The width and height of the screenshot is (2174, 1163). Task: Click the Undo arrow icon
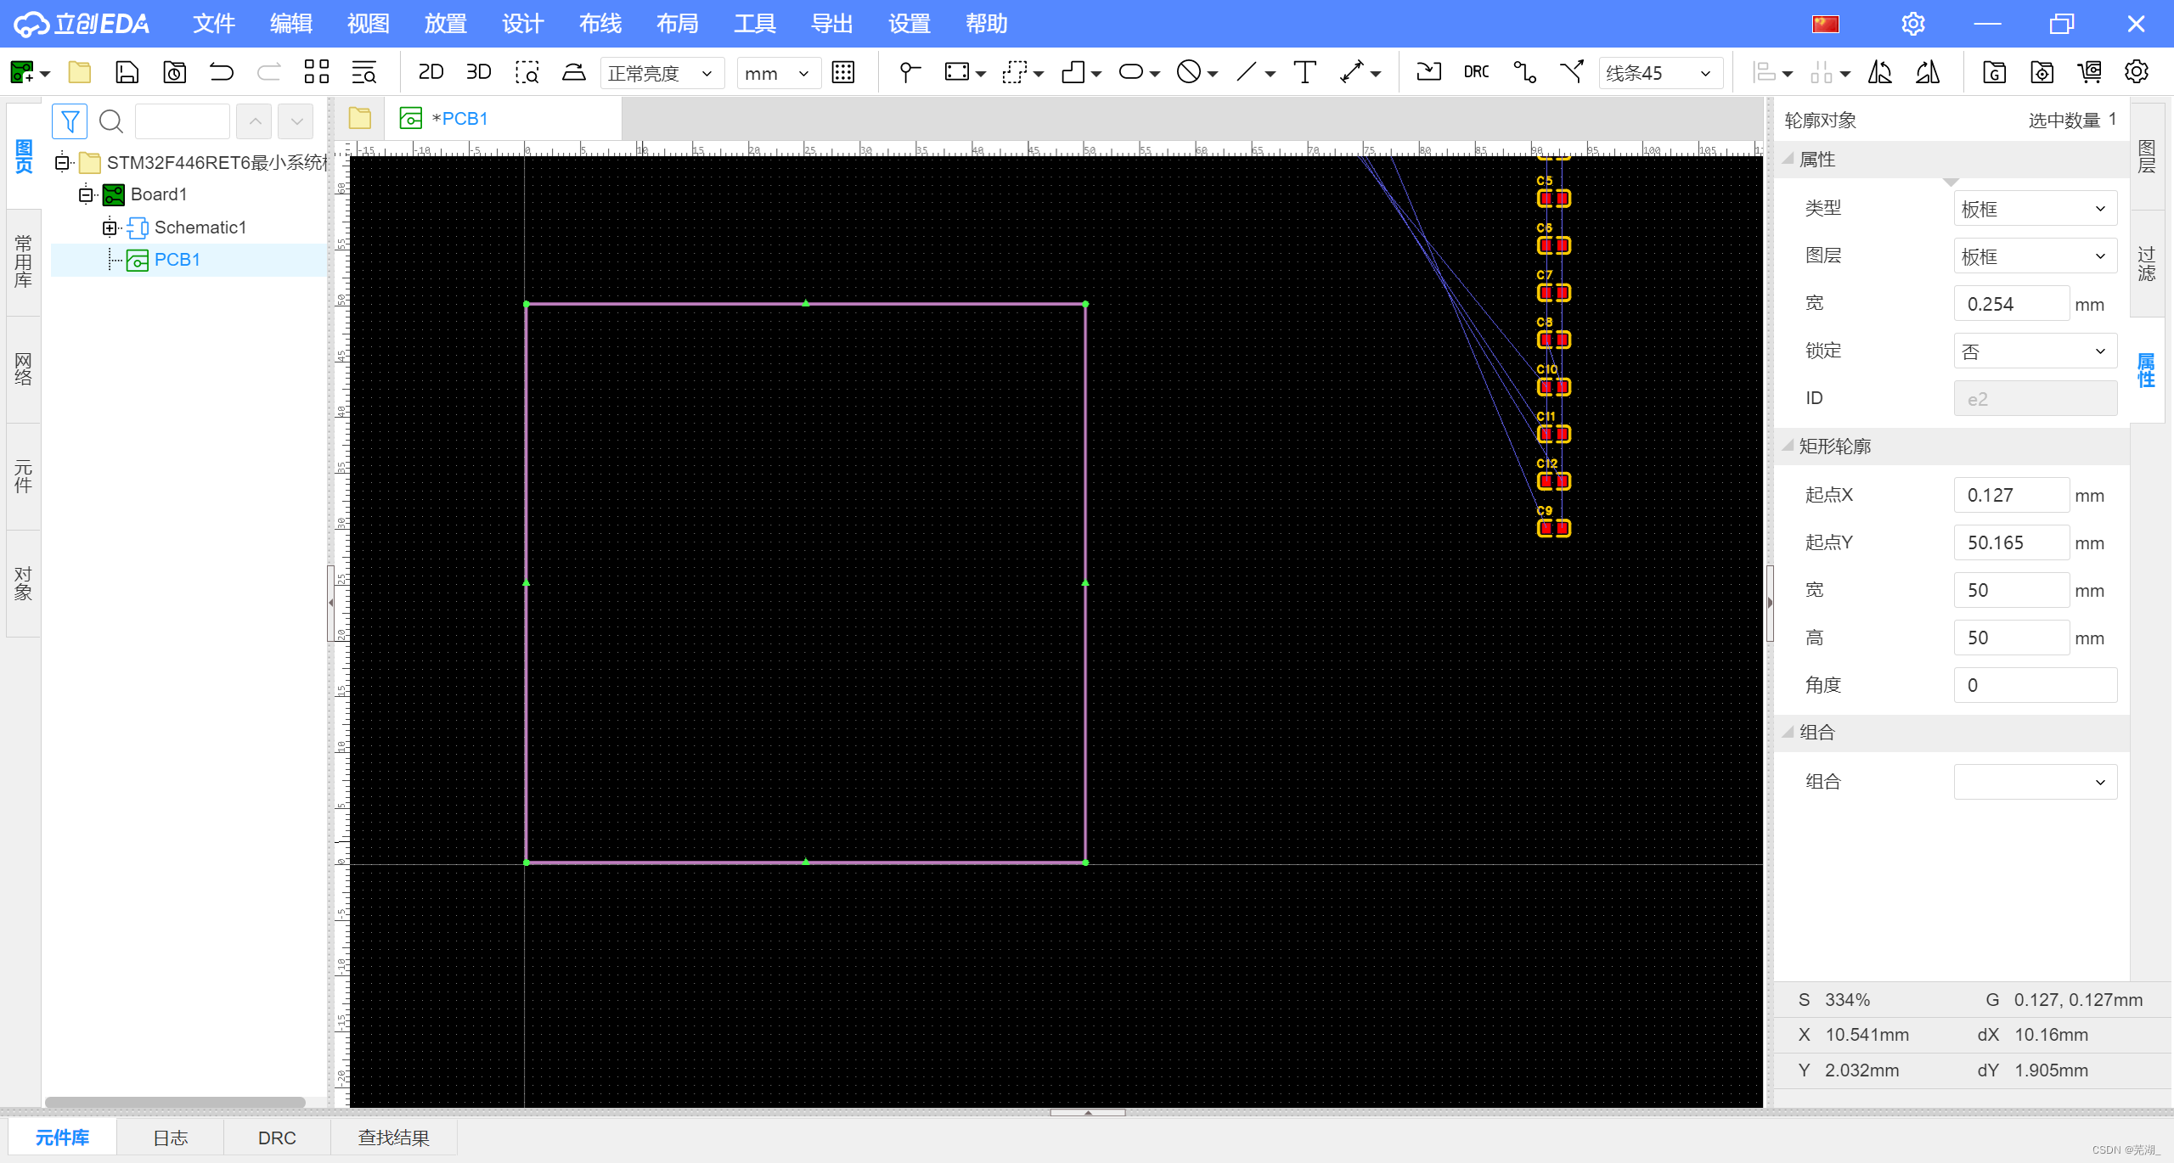[221, 73]
